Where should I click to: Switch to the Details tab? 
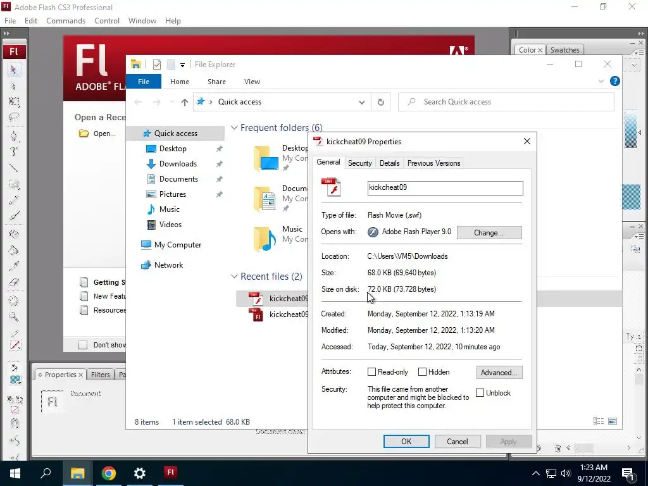click(x=389, y=163)
